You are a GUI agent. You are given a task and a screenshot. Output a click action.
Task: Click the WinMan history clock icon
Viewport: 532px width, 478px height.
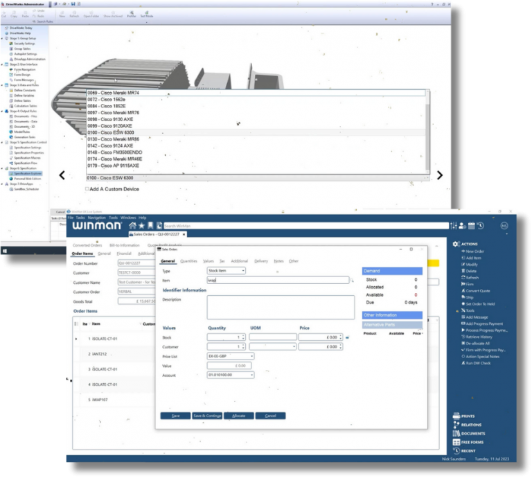(x=481, y=226)
